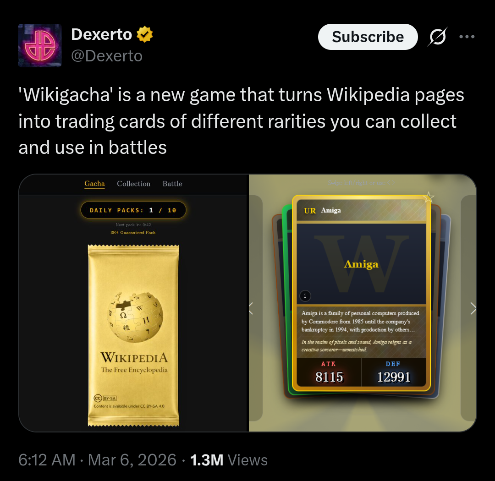This screenshot has width=495, height=481.
Task: Click the star favorite icon on the Amiga card
Action: [x=429, y=197]
